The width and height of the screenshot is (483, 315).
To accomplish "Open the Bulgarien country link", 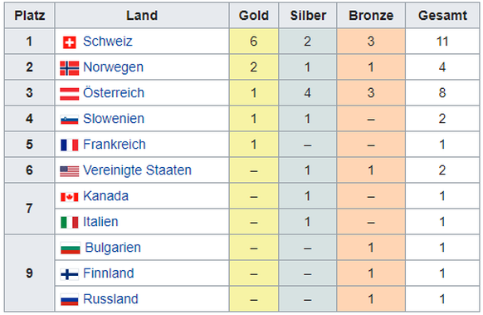I will [x=113, y=248].
